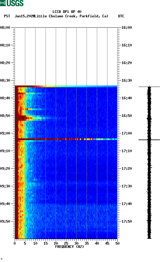Image resolution: width=162 pixels, height=262 pixels.
Task: Click the 16:00 UTC time label
Action: coord(126,28)
